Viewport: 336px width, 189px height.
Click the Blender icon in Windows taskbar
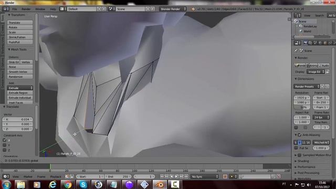tap(160, 184)
